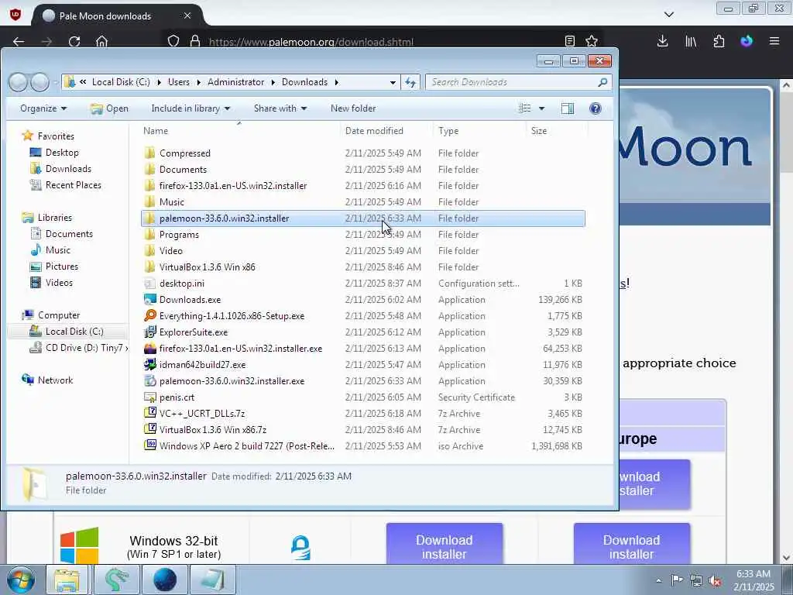Screen dimensions: 793x595
Task: Click the uBlock Origin shield icon
Action: pos(15,14)
